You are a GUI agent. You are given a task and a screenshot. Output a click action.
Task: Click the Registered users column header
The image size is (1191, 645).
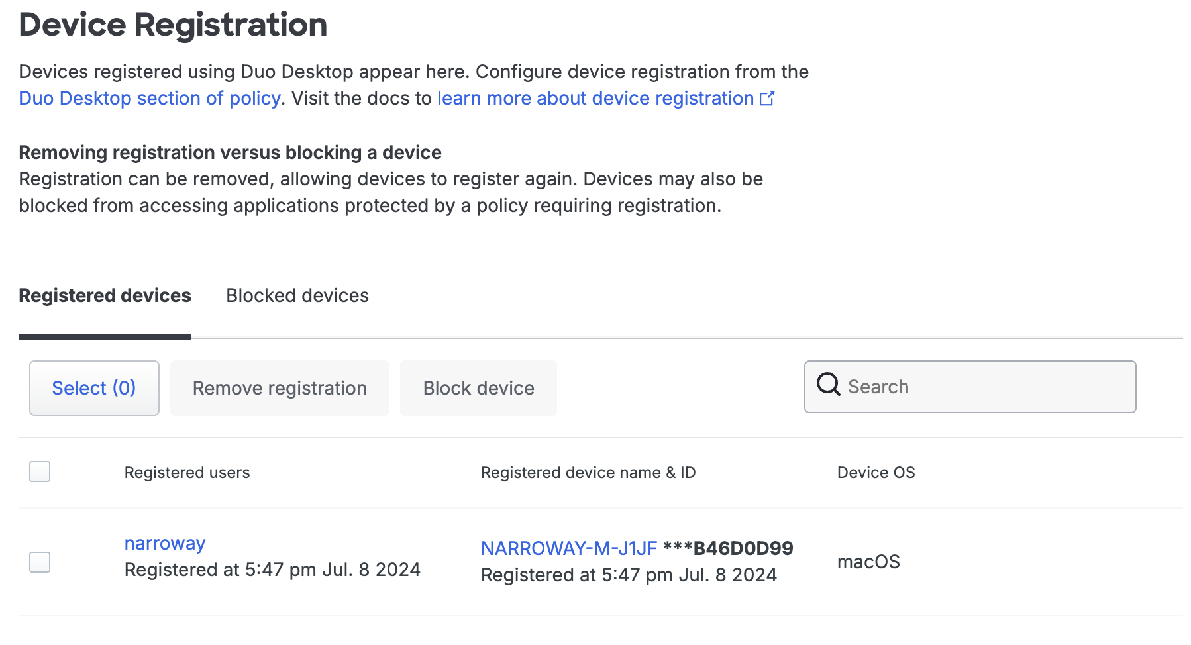(x=187, y=472)
